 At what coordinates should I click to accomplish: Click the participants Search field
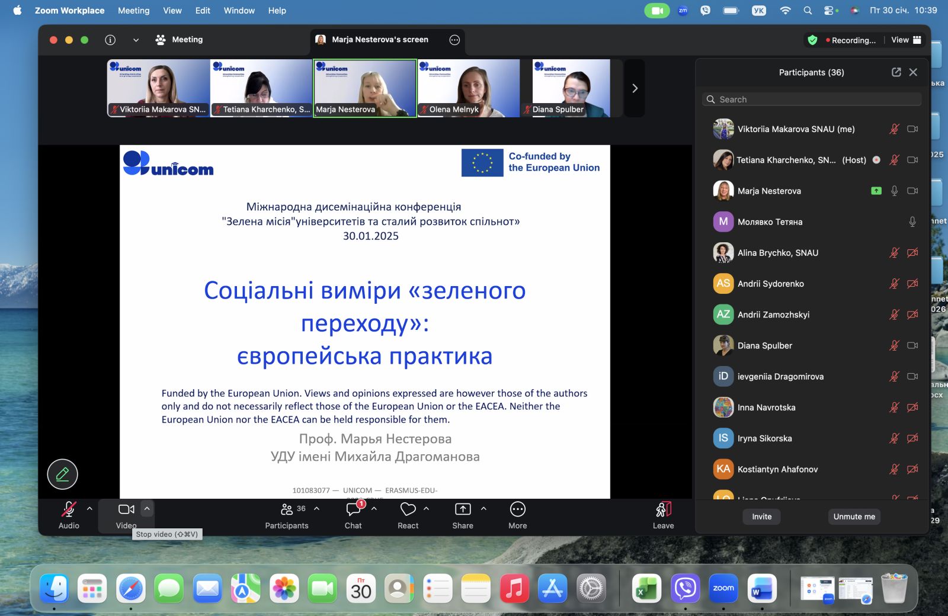point(812,100)
